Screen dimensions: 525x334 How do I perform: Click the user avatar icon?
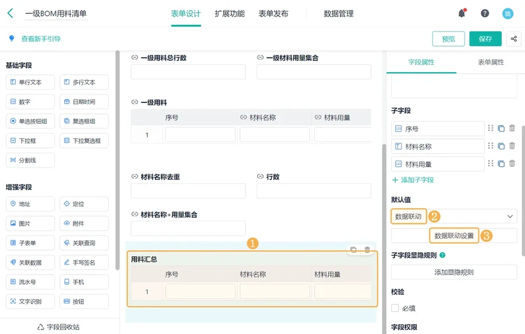point(507,13)
